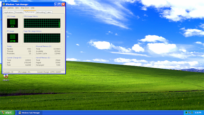Click Windows Task Manager taskbar button
The image size is (204, 115).
point(29,113)
